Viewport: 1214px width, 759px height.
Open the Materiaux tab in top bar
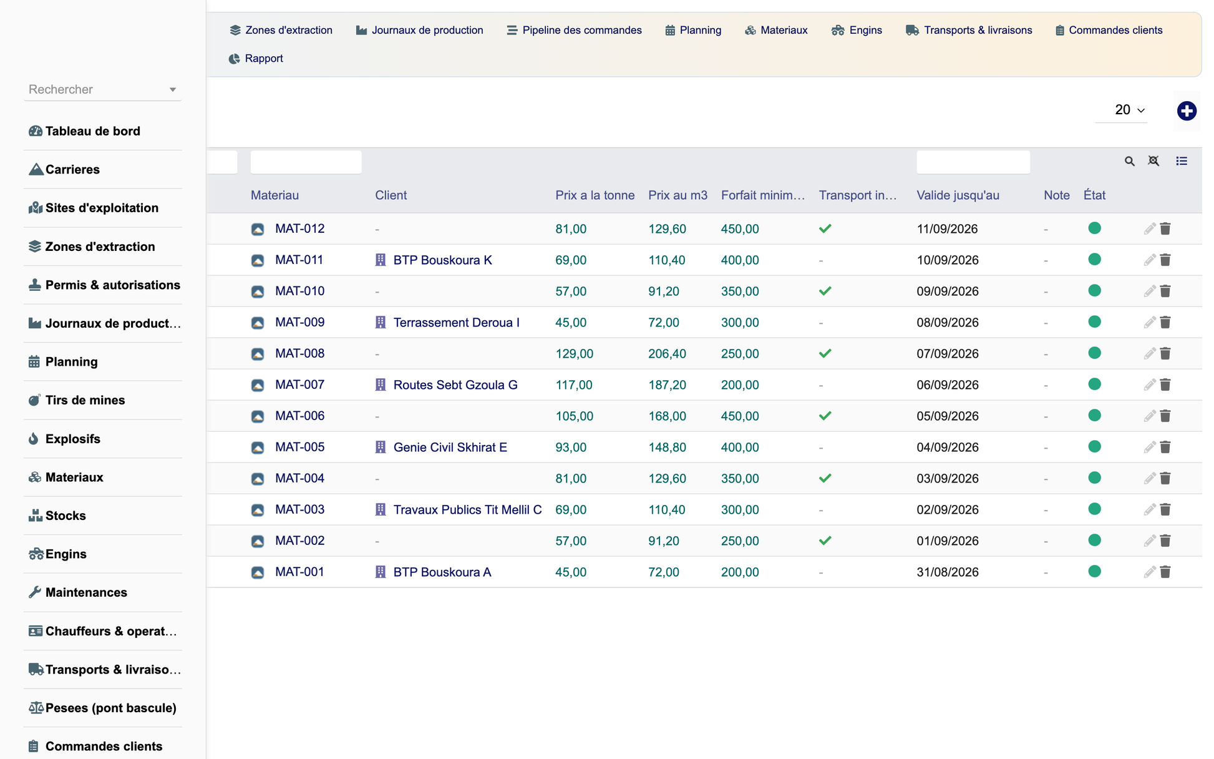coord(776,31)
